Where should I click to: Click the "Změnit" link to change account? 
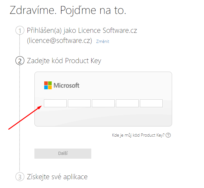coord(103,41)
